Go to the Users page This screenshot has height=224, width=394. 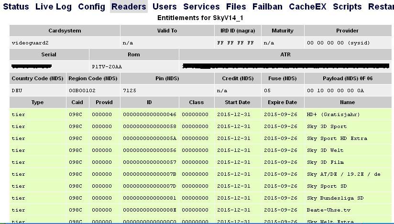(164, 7)
